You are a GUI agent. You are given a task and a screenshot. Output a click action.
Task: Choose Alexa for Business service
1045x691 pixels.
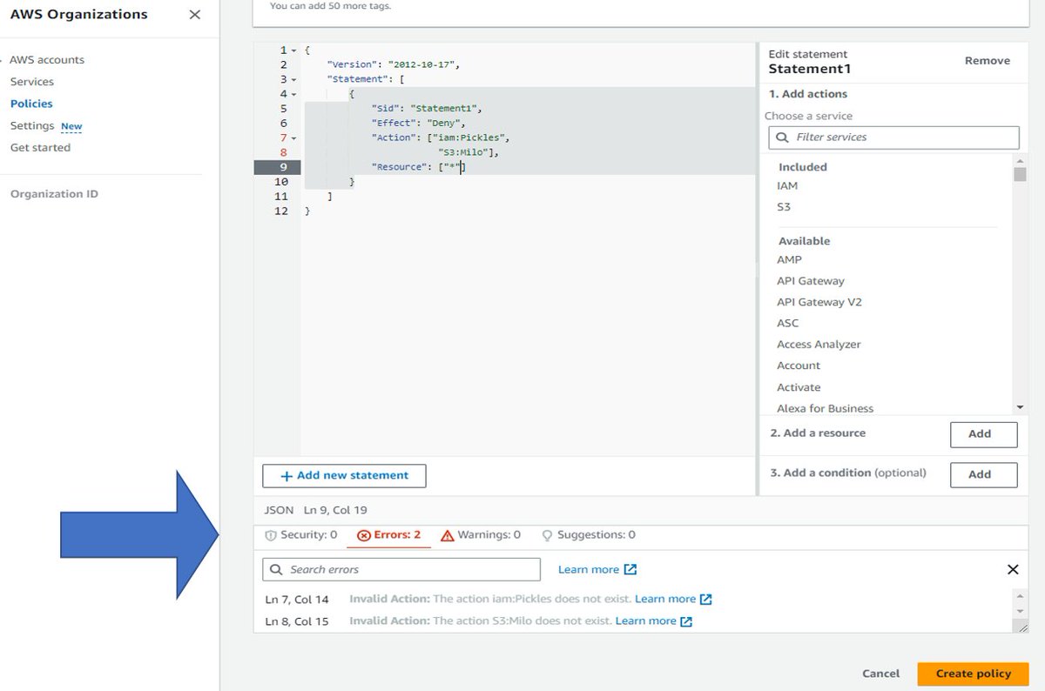point(825,408)
